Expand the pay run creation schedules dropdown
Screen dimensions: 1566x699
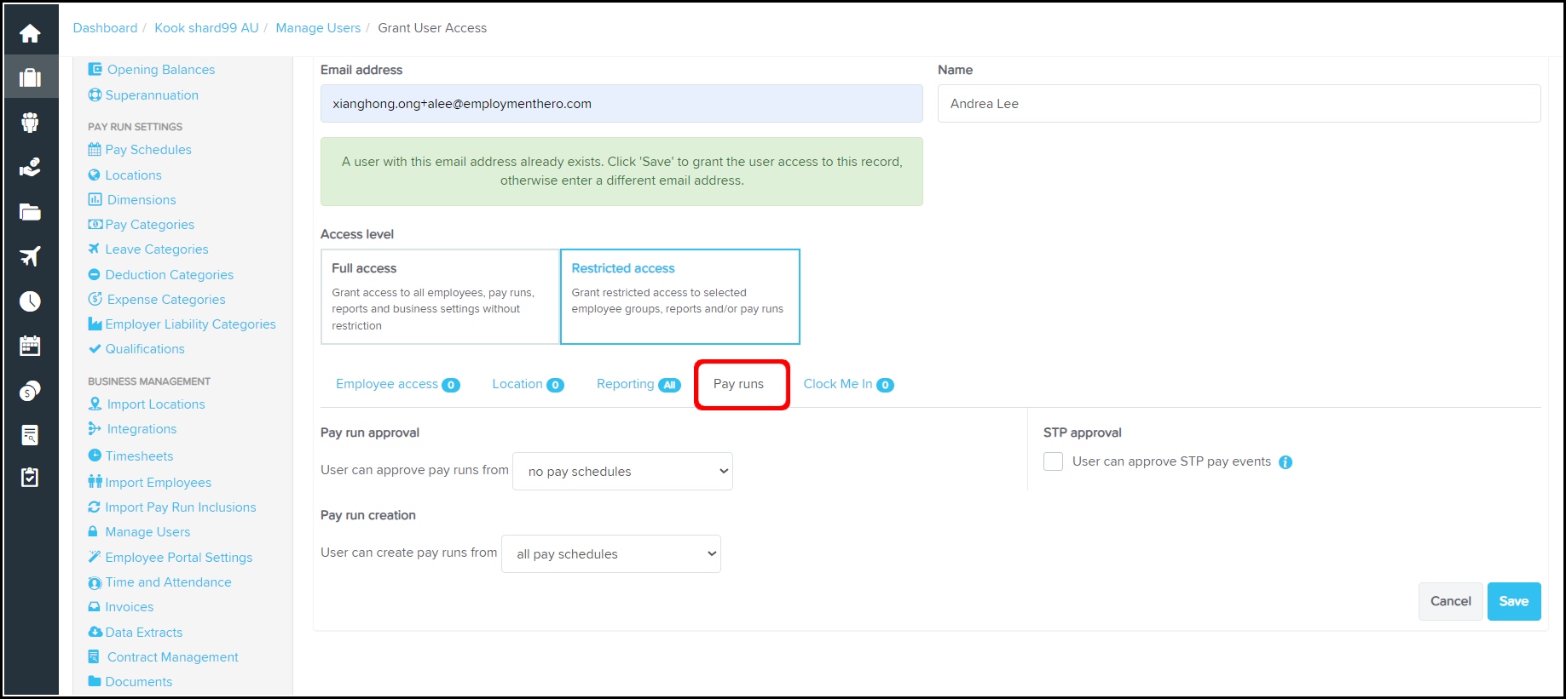tap(611, 554)
